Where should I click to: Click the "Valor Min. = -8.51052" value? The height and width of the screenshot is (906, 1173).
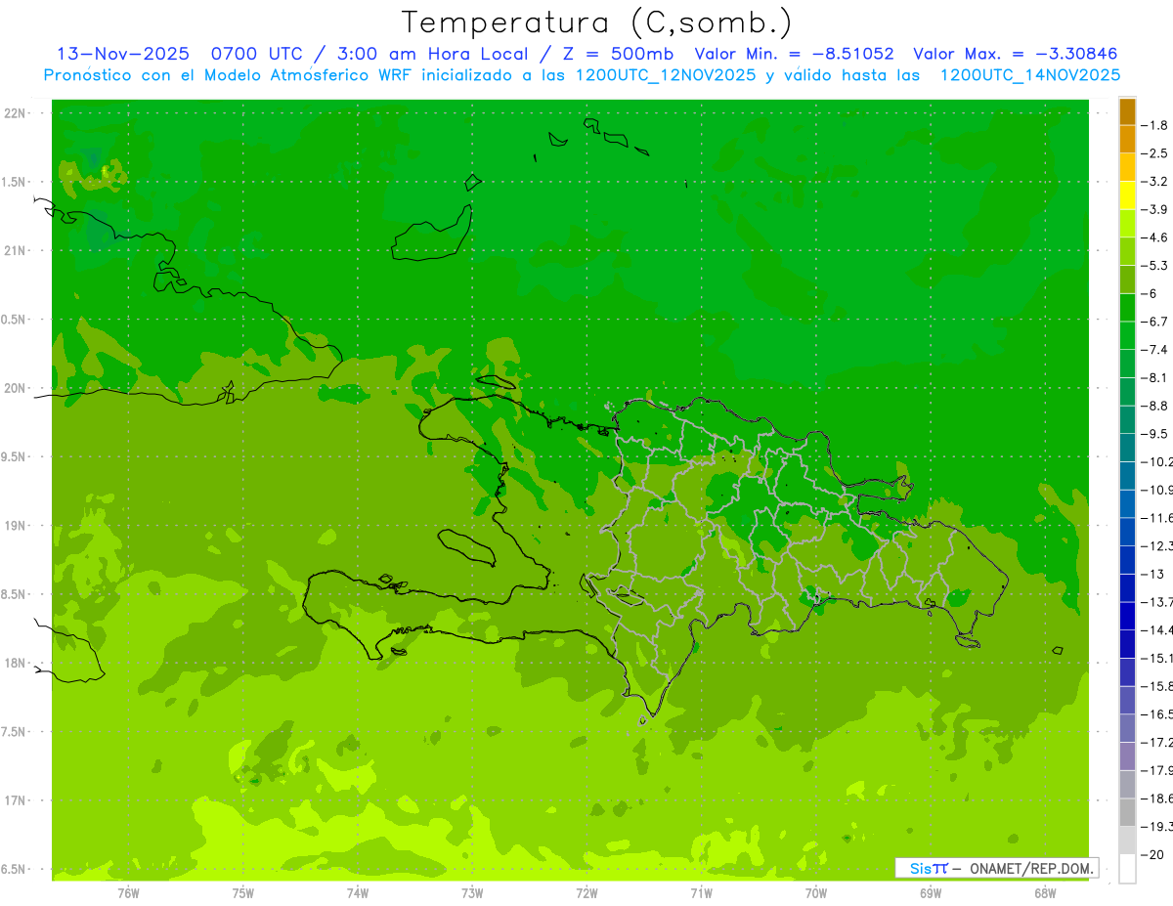(x=794, y=54)
